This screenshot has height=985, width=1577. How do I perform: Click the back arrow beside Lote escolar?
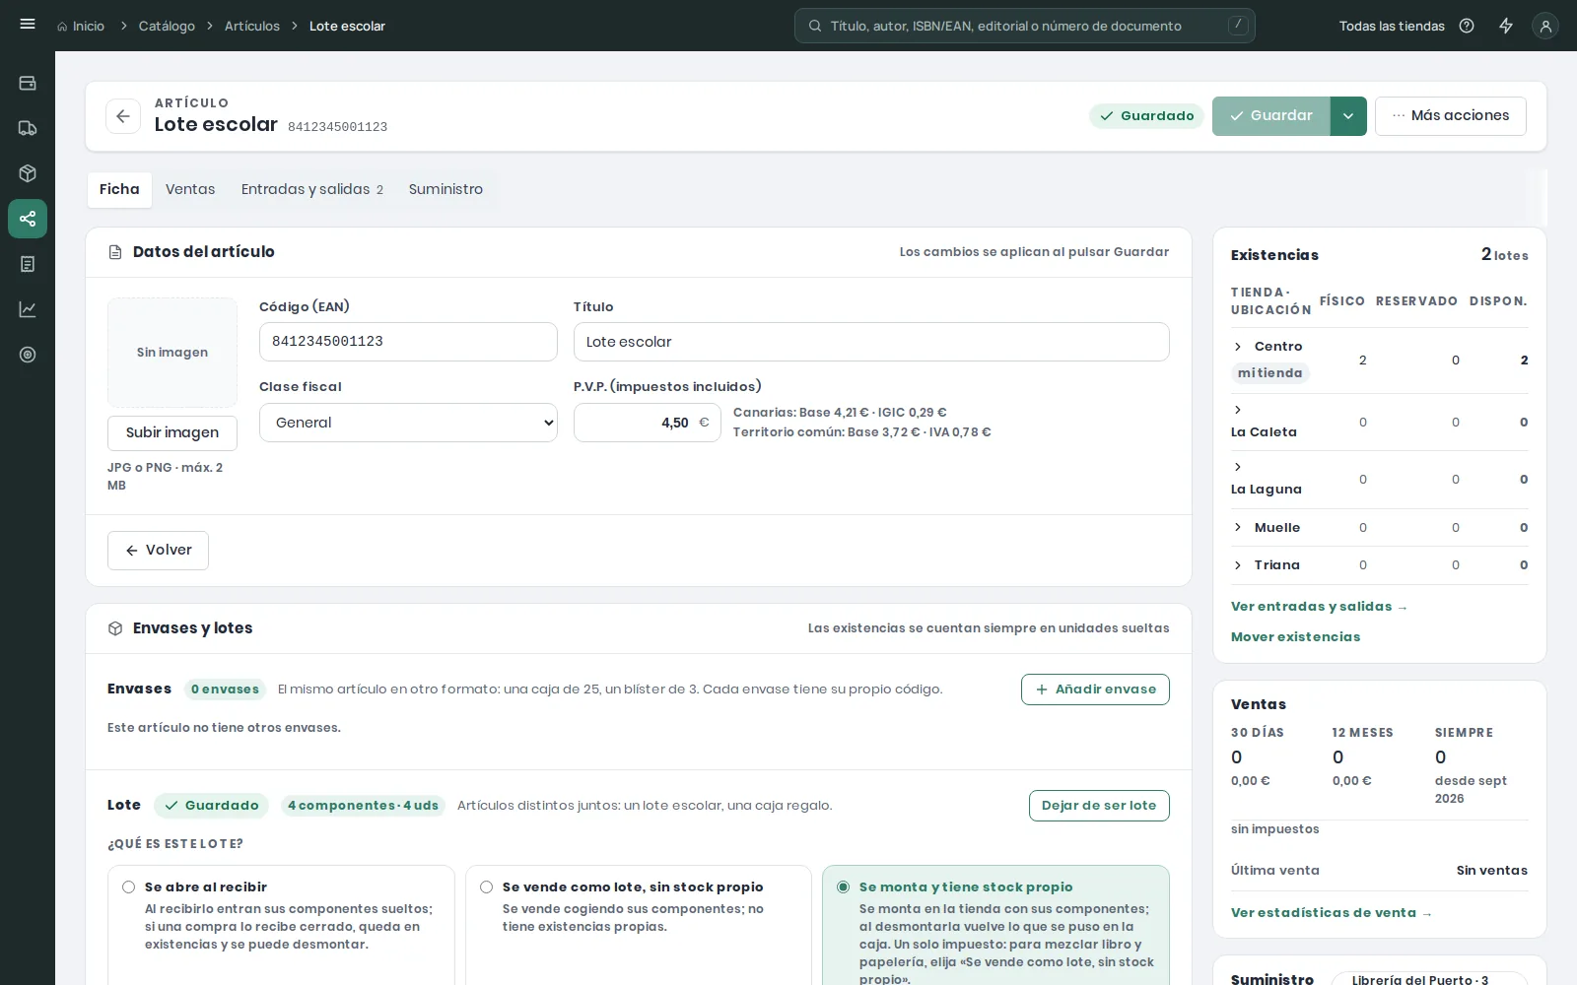tap(123, 116)
